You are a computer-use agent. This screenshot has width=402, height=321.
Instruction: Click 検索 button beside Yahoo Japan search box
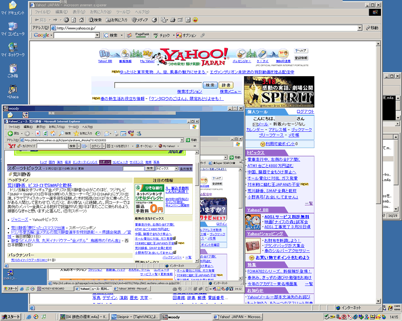coord(210,85)
